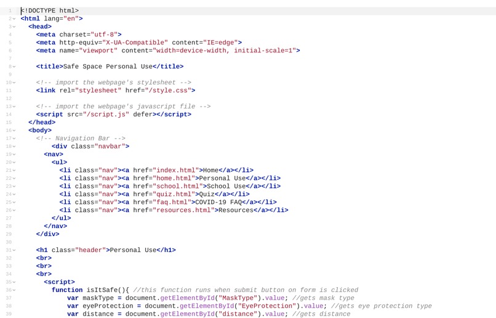Toggle the fold arrow on line 21

point(14,171)
